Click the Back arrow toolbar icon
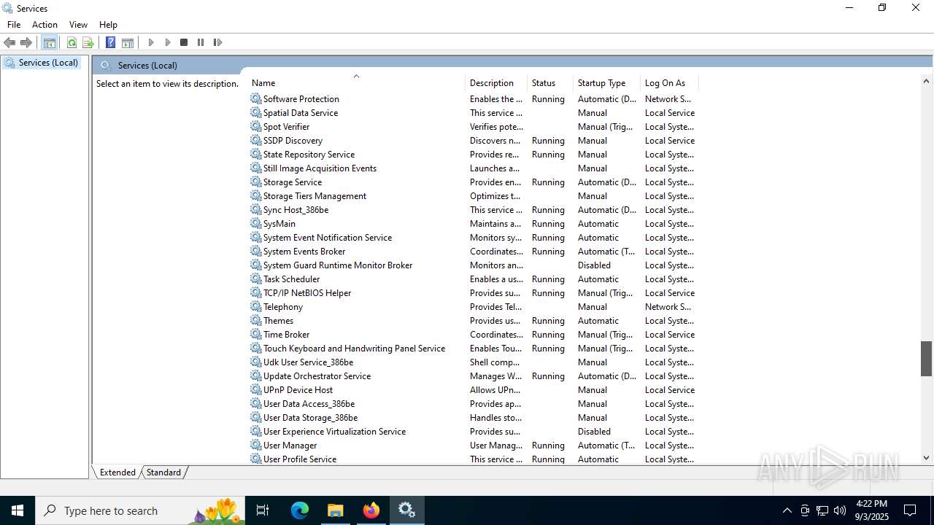The width and height of the screenshot is (934, 525). tap(9, 43)
